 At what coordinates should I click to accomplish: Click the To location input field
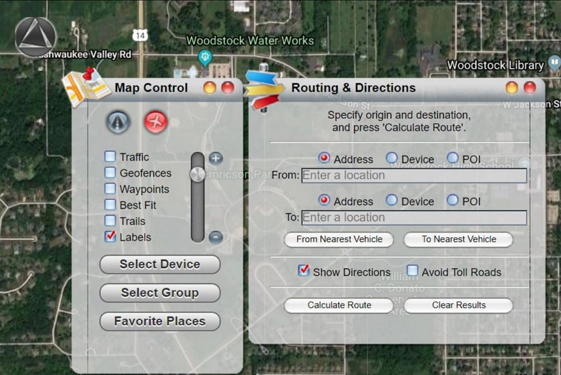[x=414, y=218]
